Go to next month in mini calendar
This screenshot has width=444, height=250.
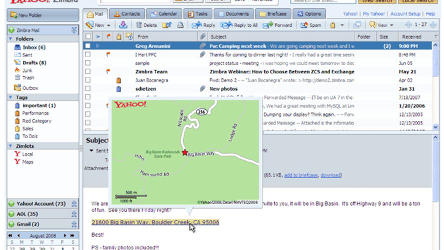65,235
